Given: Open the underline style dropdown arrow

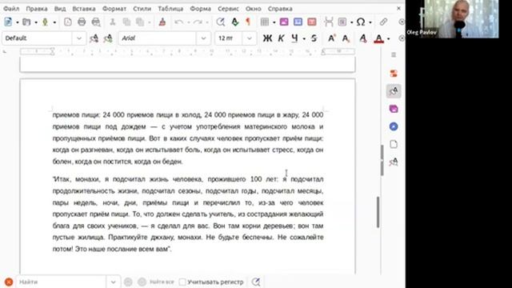Looking at the screenshot, I should (304, 38).
